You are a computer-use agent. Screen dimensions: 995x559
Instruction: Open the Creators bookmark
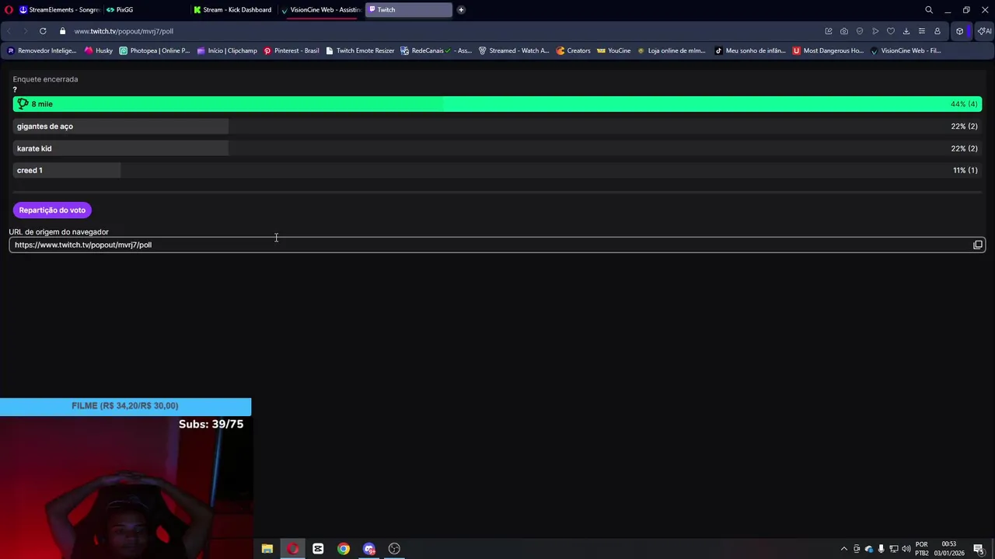click(x=574, y=50)
